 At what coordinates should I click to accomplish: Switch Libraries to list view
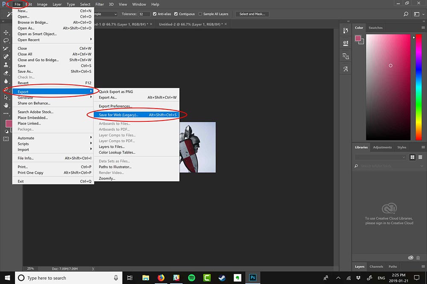click(420, 157)
